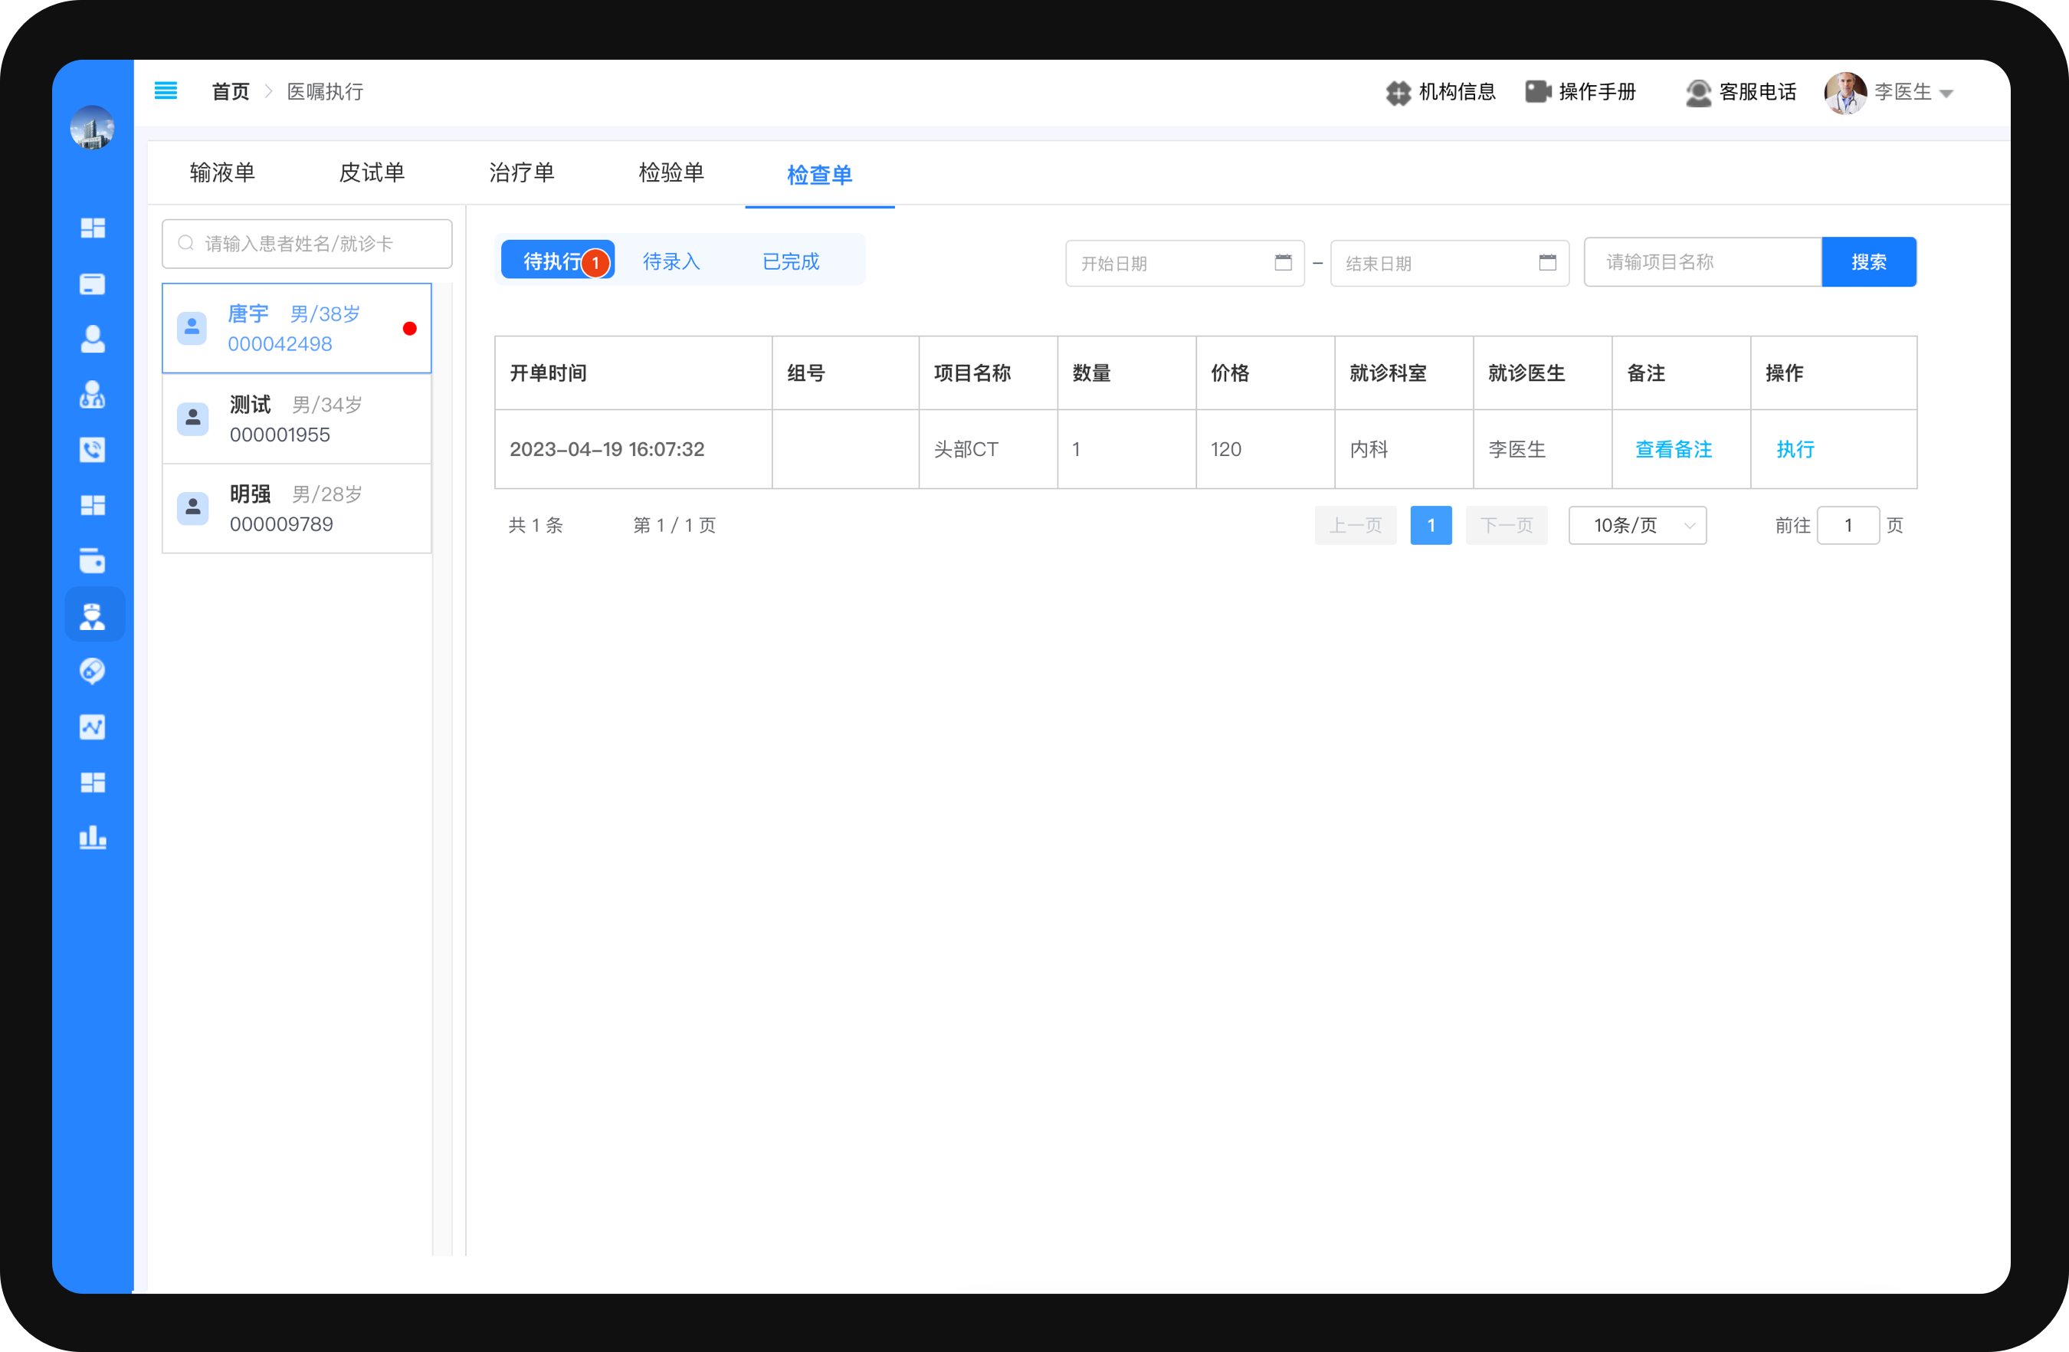Open the bar chart statistics sidebar icon
The image size is (2069, 1352).
[92, 837]
